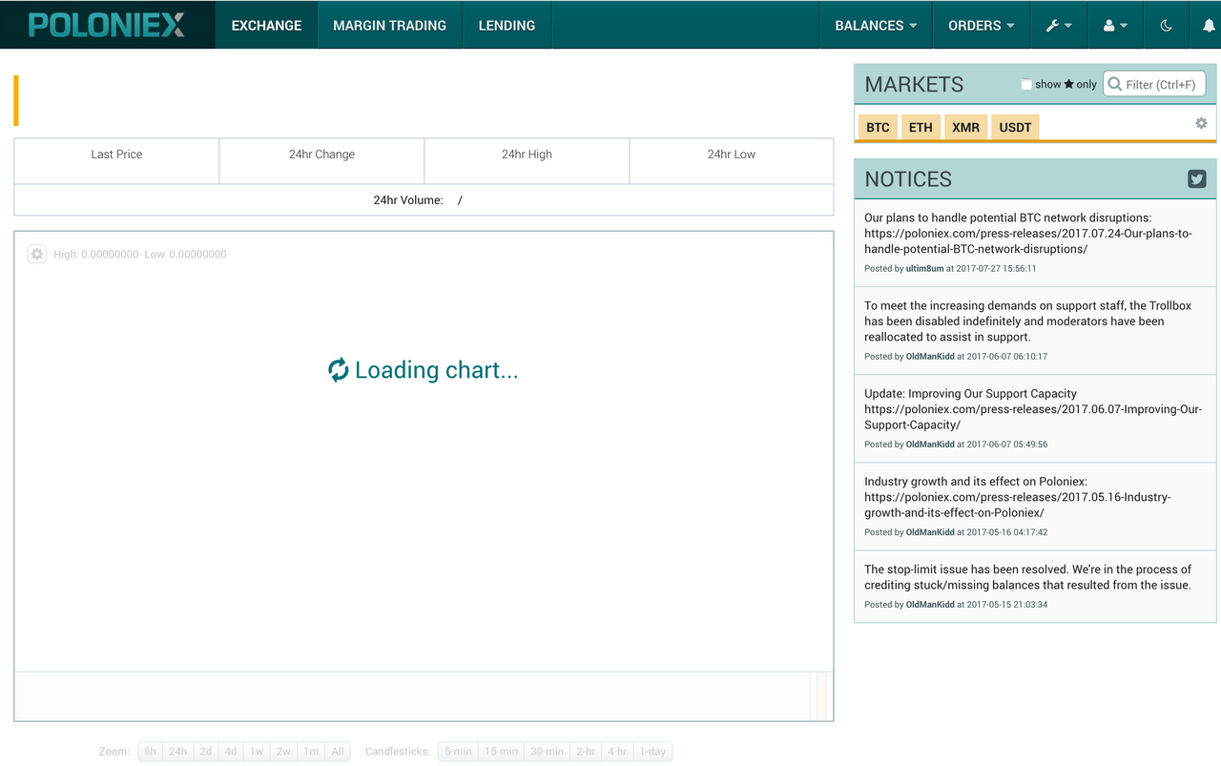Viewport: 1221px width, 766px height.
Task: Select the XMR markets tab
Action: (x=965, y=127)
